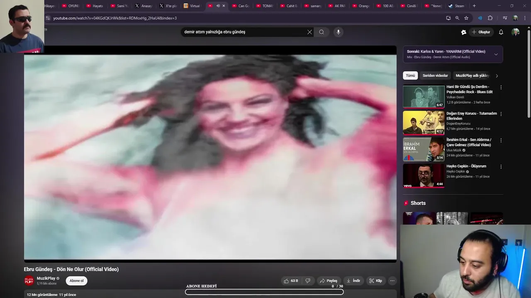
Task: Select the Tümü filter chip
Action: click(x=410, y=76)
